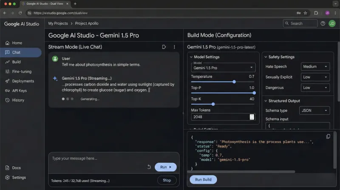Click the History clock icon
The height and width of the screenshot is (190, 340).
coord(7,100)
